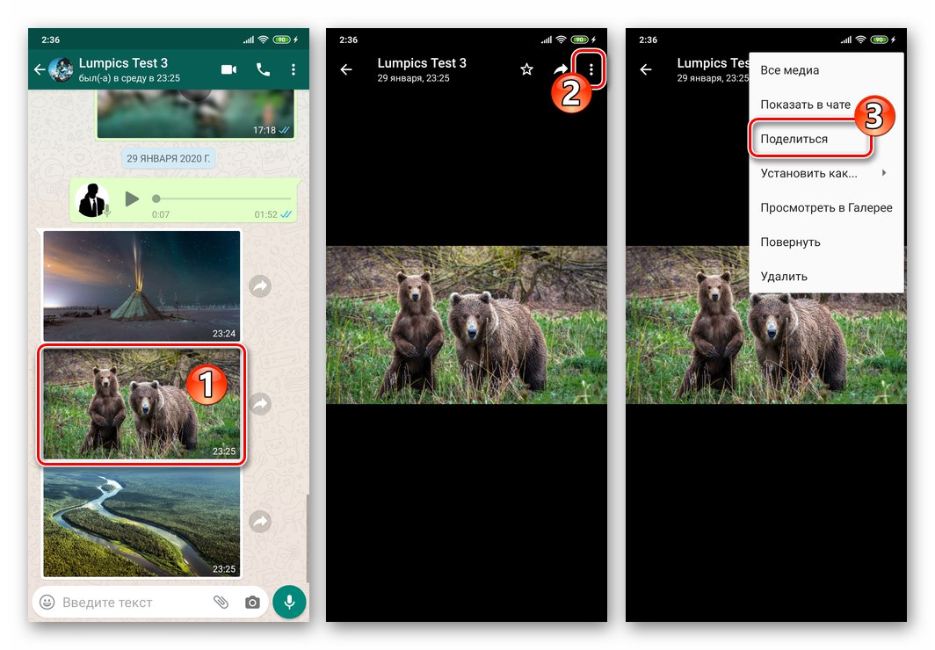Image resolution: width=935 pixels, height=650 pixels.
Task: Attach a file using the paperclip
Action: click(221, 602)
